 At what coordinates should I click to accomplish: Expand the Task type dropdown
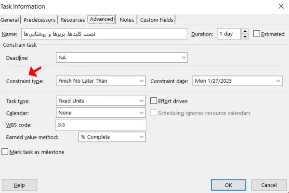141,101
